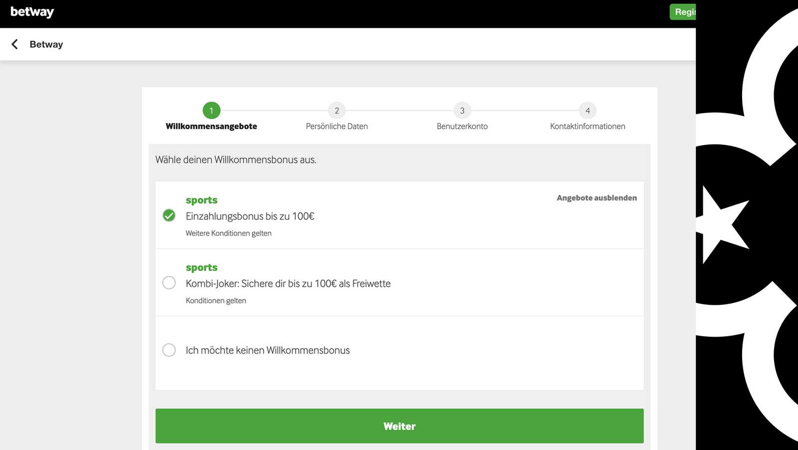798x450 pixels.
Task: Switch to the Benutzerkonto step label
Action: tap(462, 127)
